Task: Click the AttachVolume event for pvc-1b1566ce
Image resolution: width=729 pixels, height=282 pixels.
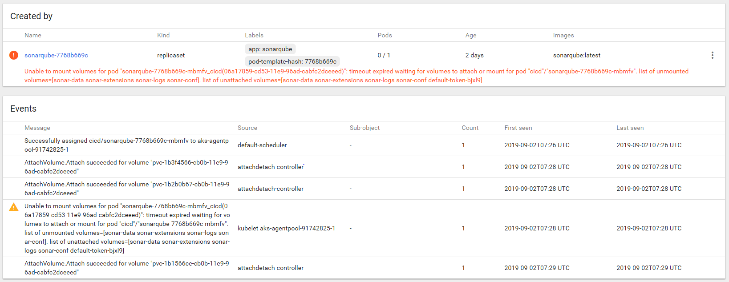Action: tap(127, 268)
